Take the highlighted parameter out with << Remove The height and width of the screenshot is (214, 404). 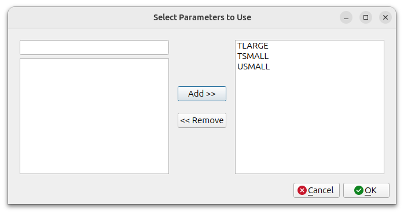tap(202, 120)
